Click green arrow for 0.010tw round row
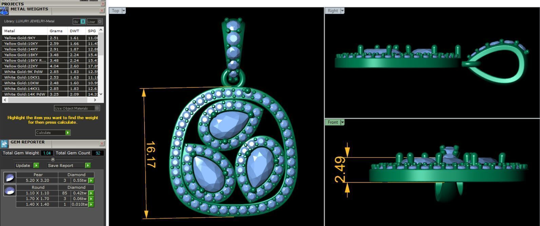Image resolution: width=540 pixels, height=226 pixels. coord(91,204)
